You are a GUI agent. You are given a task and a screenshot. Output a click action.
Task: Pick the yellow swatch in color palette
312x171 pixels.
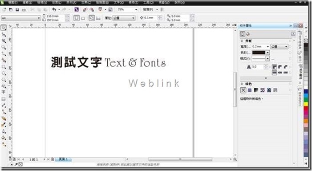[x=306, y=104]
